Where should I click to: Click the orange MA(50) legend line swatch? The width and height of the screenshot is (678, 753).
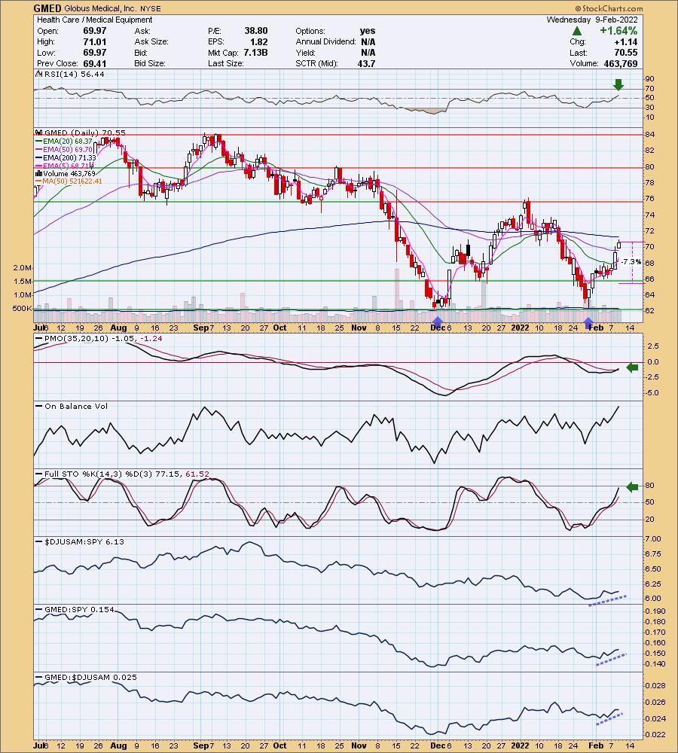39,181
